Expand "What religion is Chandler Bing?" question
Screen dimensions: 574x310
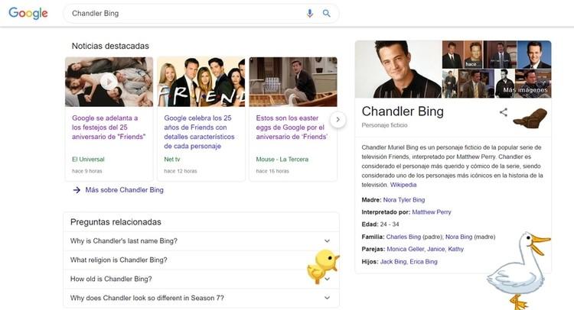[x=201, y=260]
